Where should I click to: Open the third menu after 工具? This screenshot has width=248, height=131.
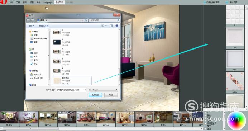(38, 3)
